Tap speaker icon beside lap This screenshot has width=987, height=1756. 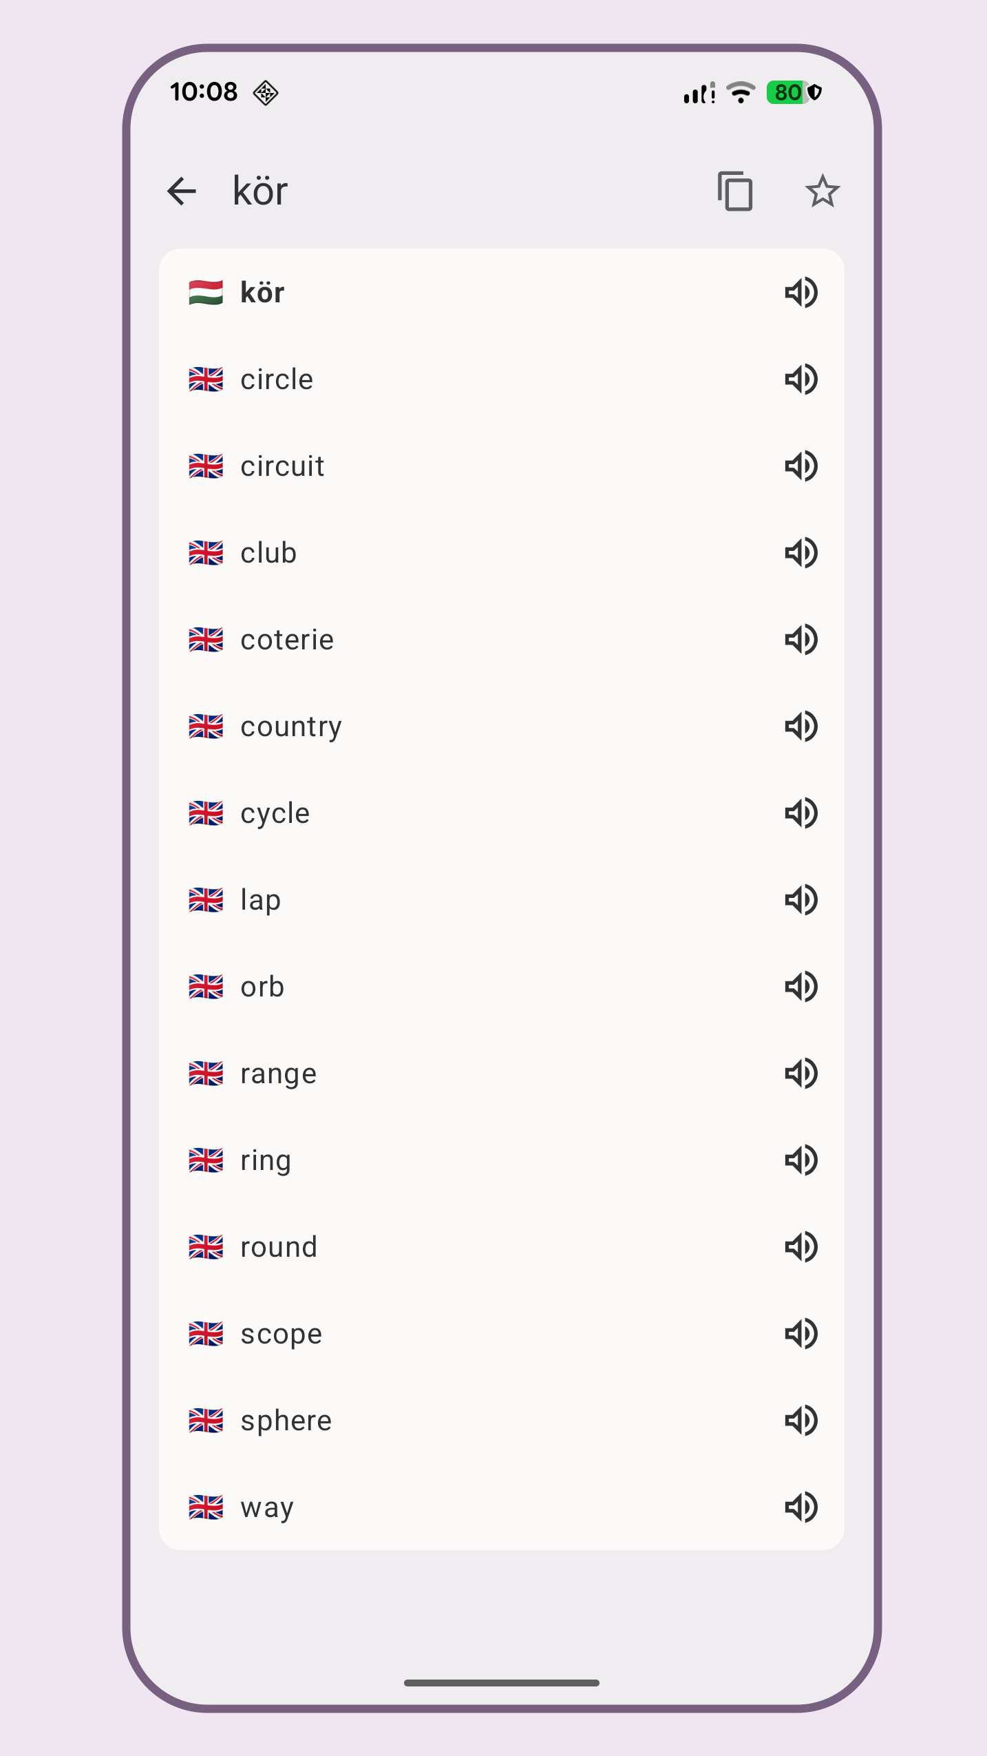[800, 900]
